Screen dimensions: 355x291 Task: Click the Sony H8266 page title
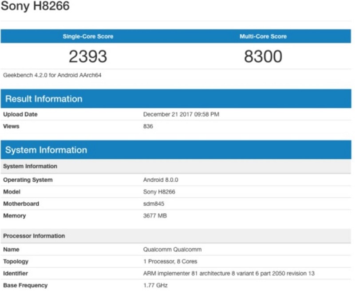coord(35,5)
